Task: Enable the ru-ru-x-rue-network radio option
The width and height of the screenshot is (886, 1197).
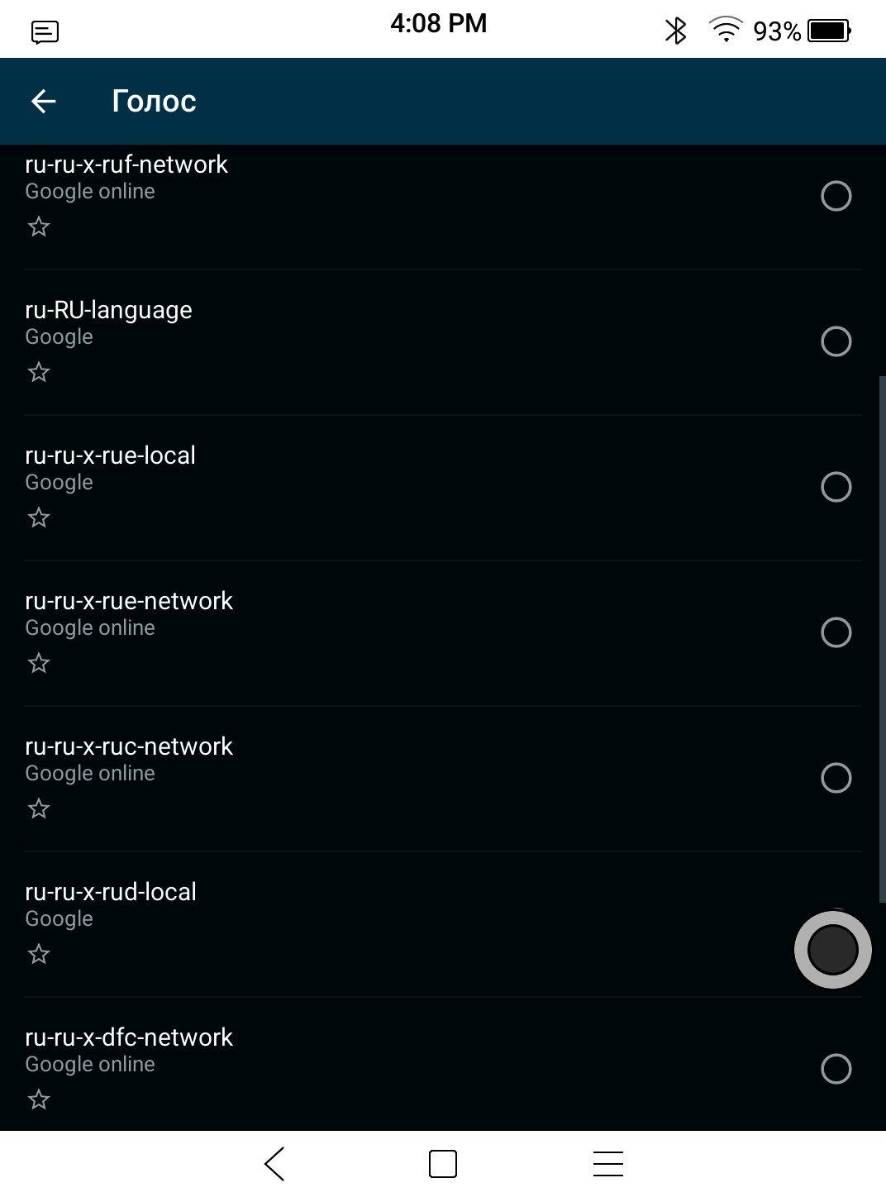Action: 836,632
